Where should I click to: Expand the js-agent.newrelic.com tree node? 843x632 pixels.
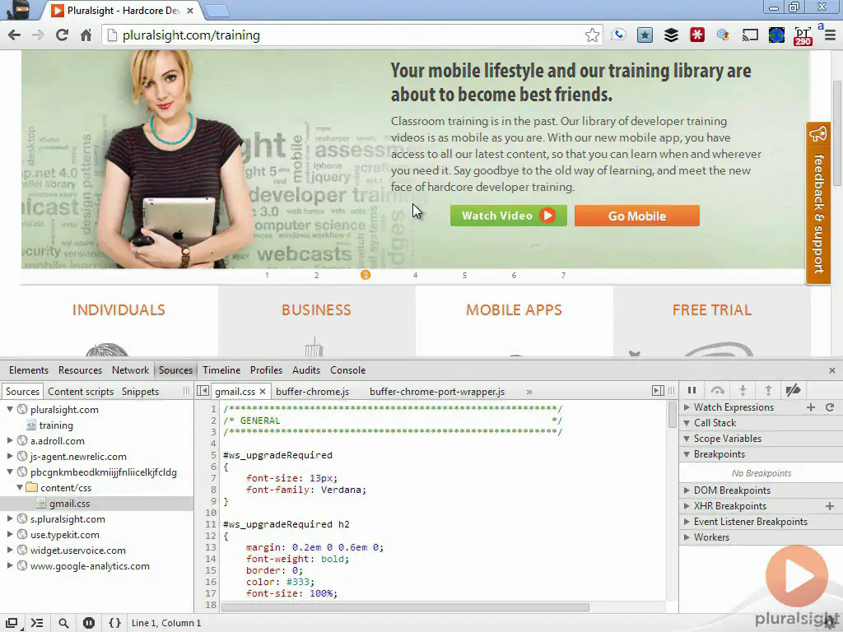[x=10, y=456]
